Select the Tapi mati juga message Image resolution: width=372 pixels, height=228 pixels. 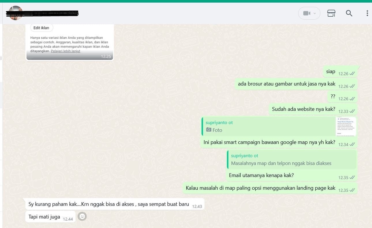click(x=50, y=217)
